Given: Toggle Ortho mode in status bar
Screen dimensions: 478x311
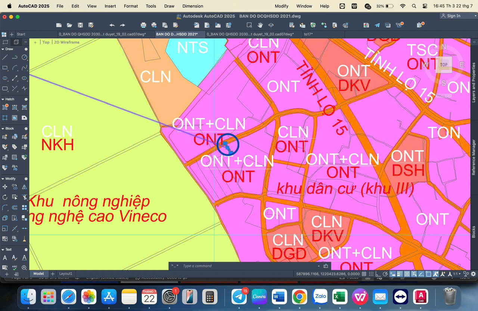Looking at the screenshot, I should tap(378, 274).
